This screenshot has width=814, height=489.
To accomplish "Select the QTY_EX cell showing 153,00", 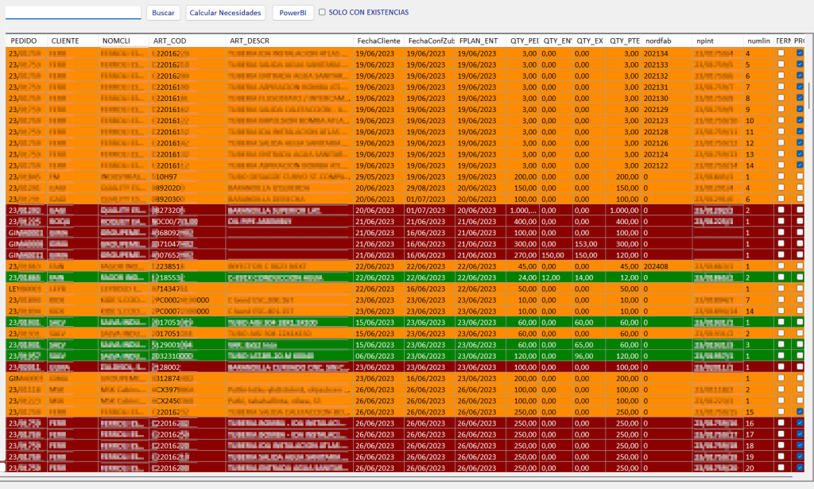I will pos(589,243).
